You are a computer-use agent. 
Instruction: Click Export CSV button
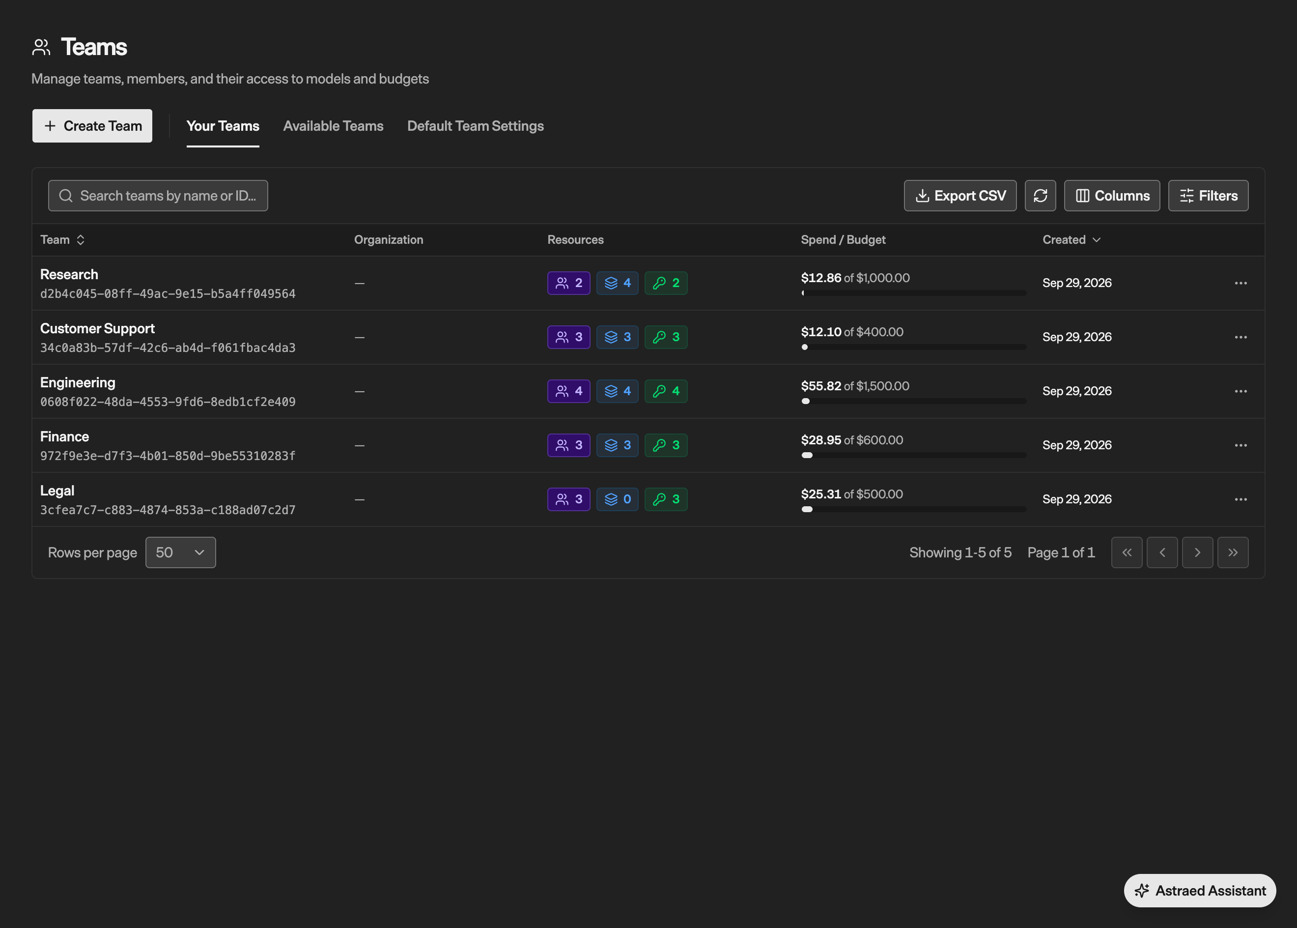click(960, 196)
